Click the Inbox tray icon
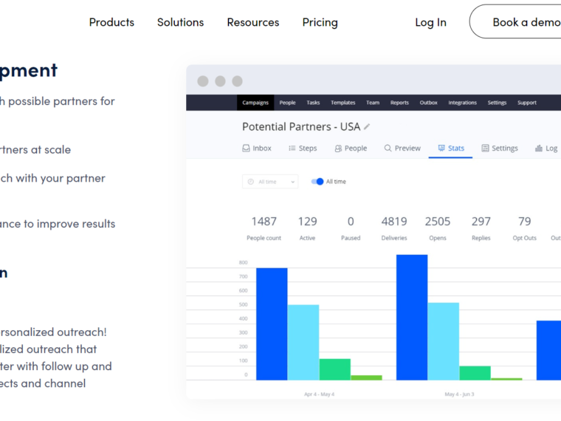Image resolution: width=561 pixels, height=421 pixels. coord(246,148)
